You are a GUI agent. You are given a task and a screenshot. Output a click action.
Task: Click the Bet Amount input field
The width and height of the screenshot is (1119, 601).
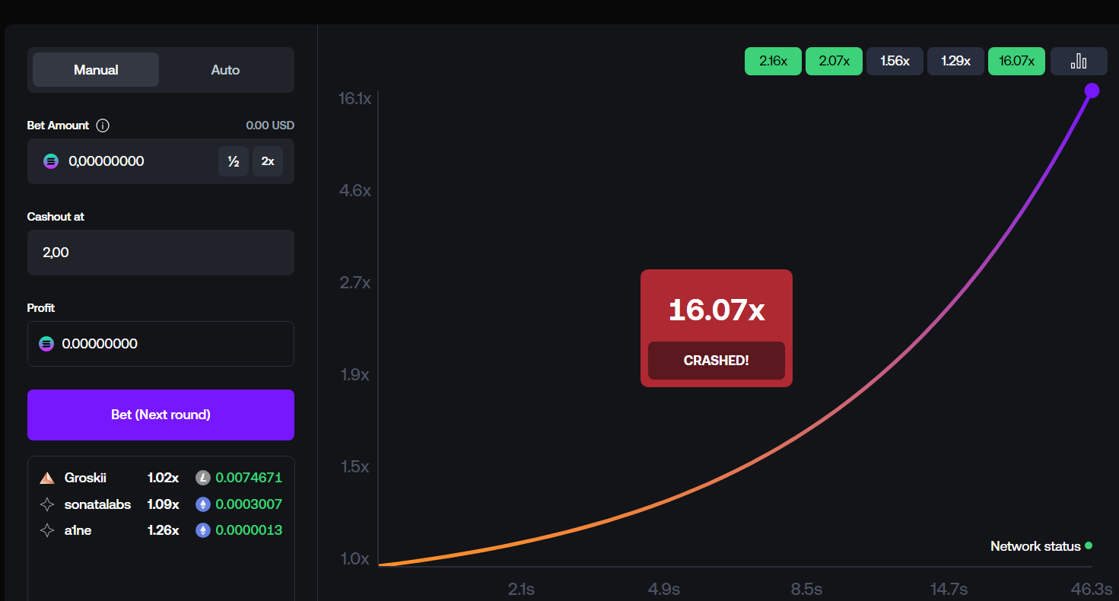pyautogui.click(x=137, y=161)
